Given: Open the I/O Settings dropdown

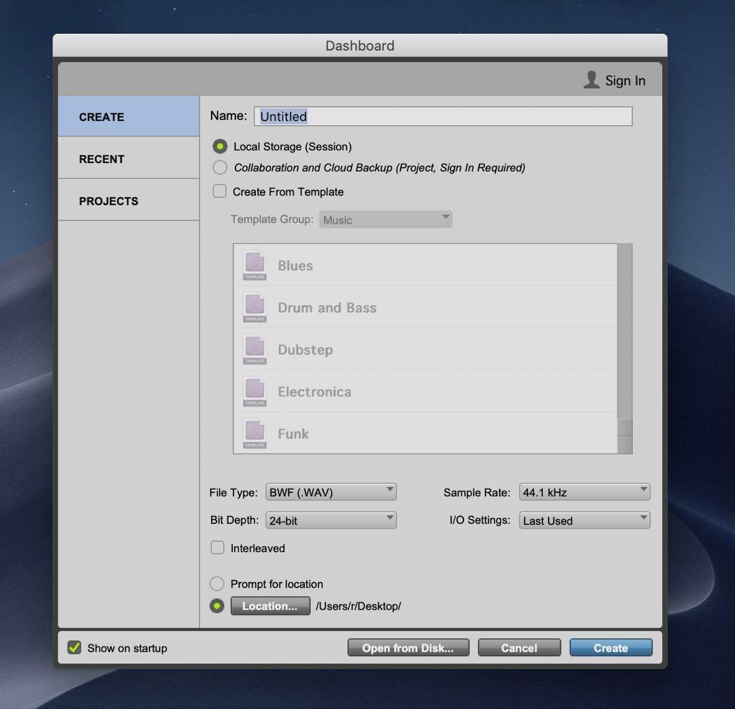Looking at the screenshot, I should [584, 521].
